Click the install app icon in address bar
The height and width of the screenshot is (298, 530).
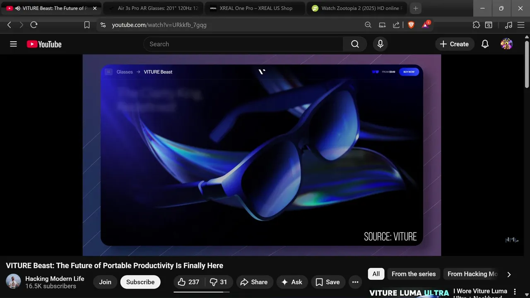point(382,25)
